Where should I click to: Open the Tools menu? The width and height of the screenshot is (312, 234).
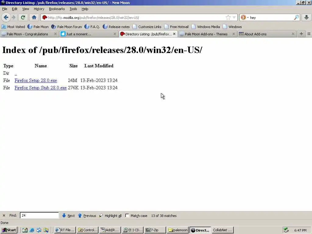[x=73, y=9]
